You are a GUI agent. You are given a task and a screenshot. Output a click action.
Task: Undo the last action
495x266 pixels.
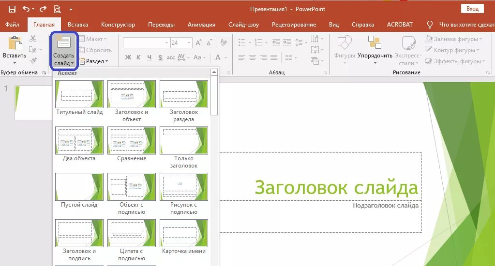coord(26,9)
